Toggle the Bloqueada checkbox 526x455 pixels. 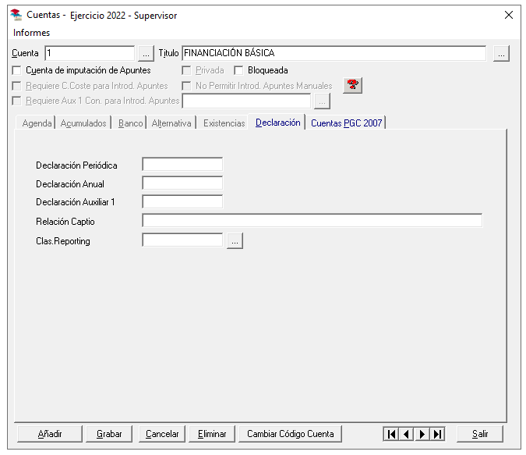[240, 70]
